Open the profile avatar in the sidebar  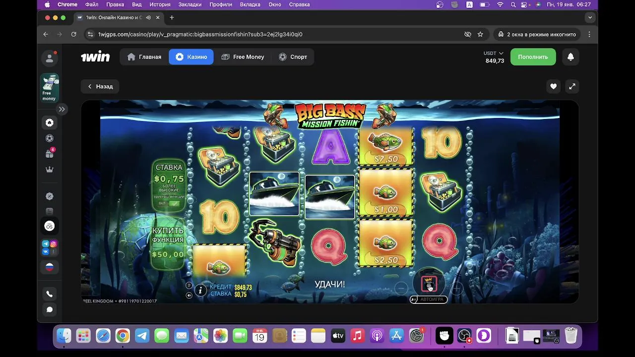click(x=50, y=59)
